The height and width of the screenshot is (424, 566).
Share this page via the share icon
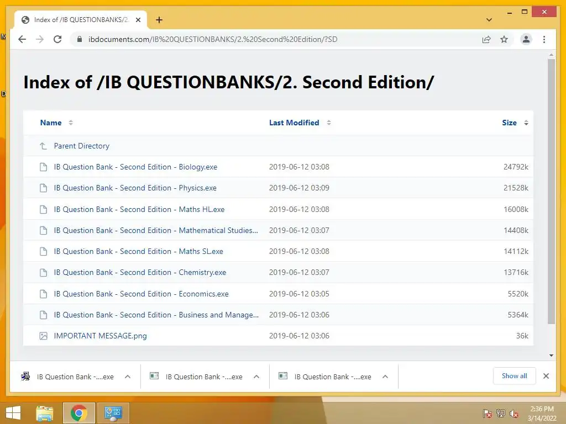(x=486, y=39)
